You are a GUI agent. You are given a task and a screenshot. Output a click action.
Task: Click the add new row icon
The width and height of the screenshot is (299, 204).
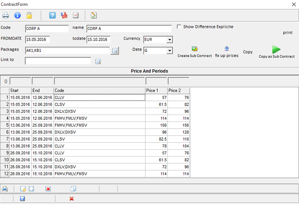(x=23, y=189)
